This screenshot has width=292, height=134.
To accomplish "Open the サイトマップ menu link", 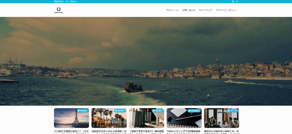I will [205, 10].
